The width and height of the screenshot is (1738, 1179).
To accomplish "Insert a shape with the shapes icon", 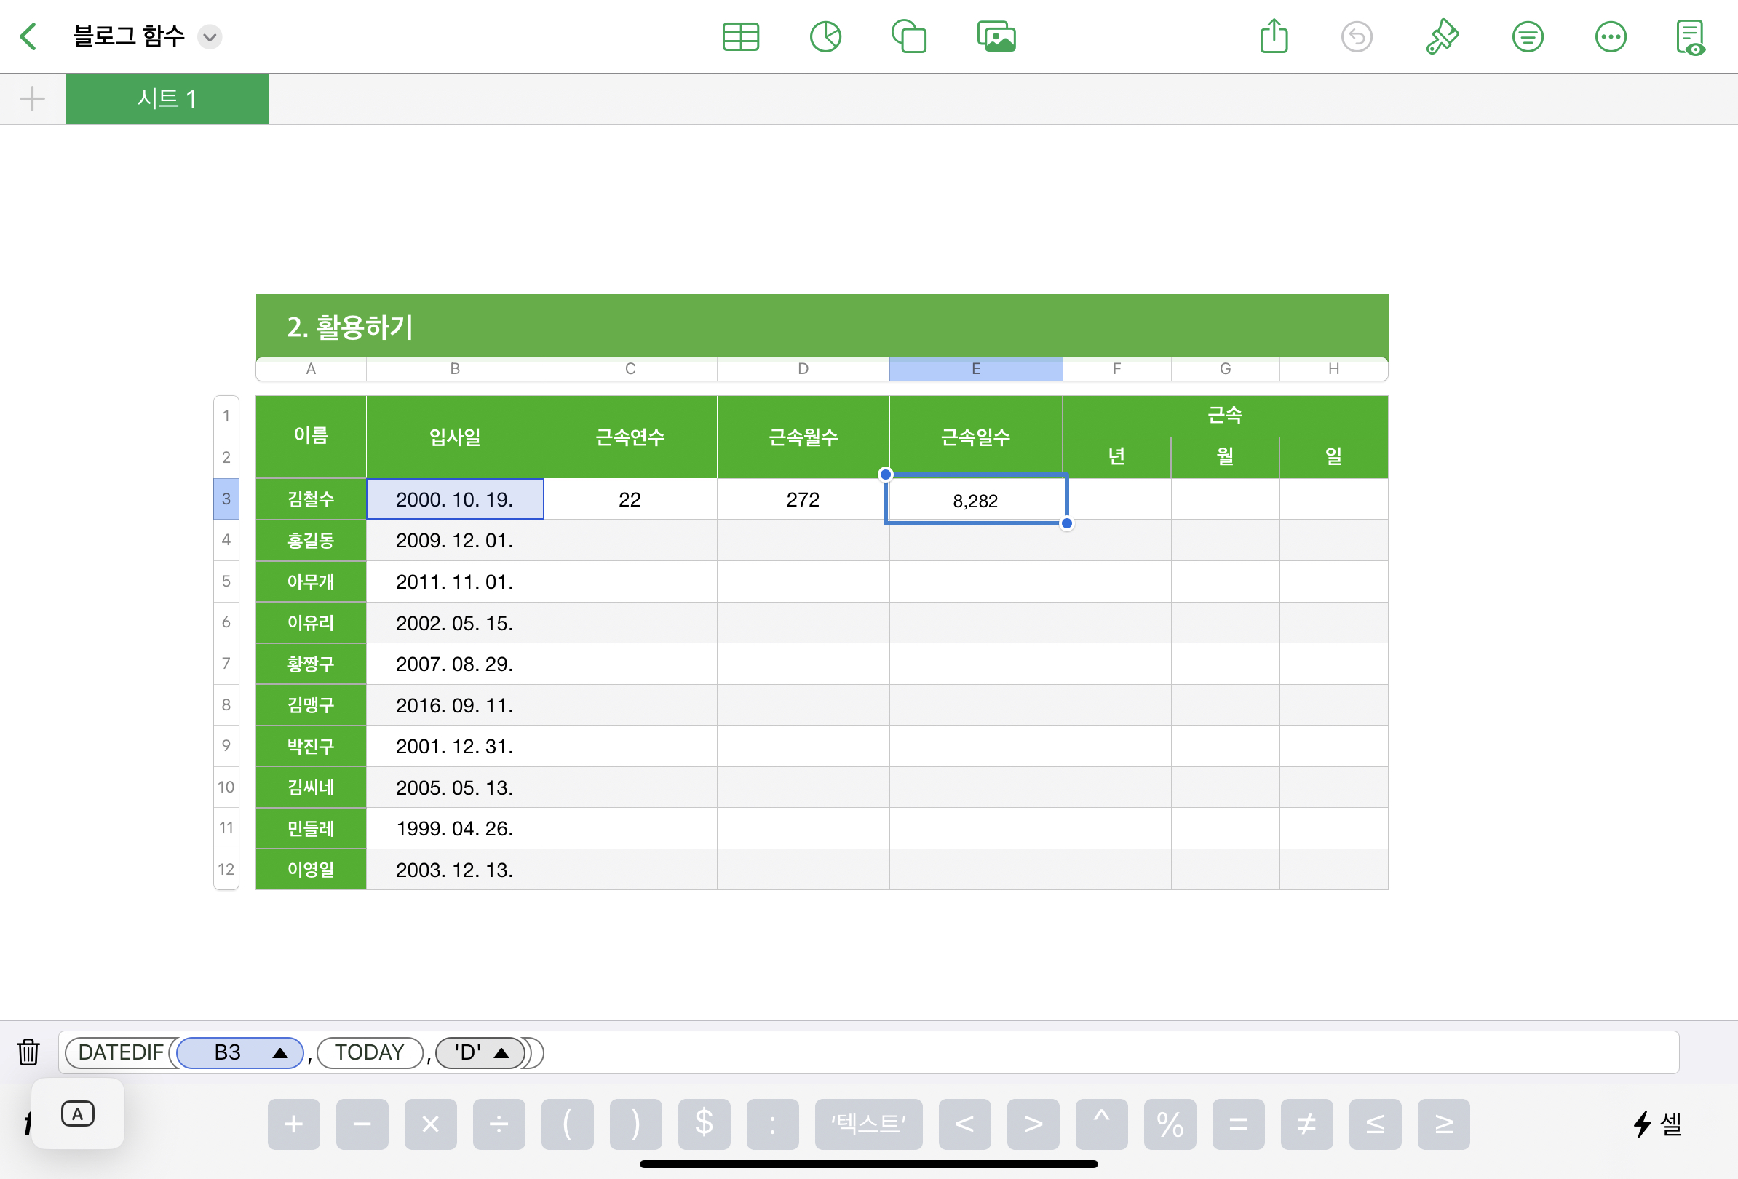I will coord(908,36).
